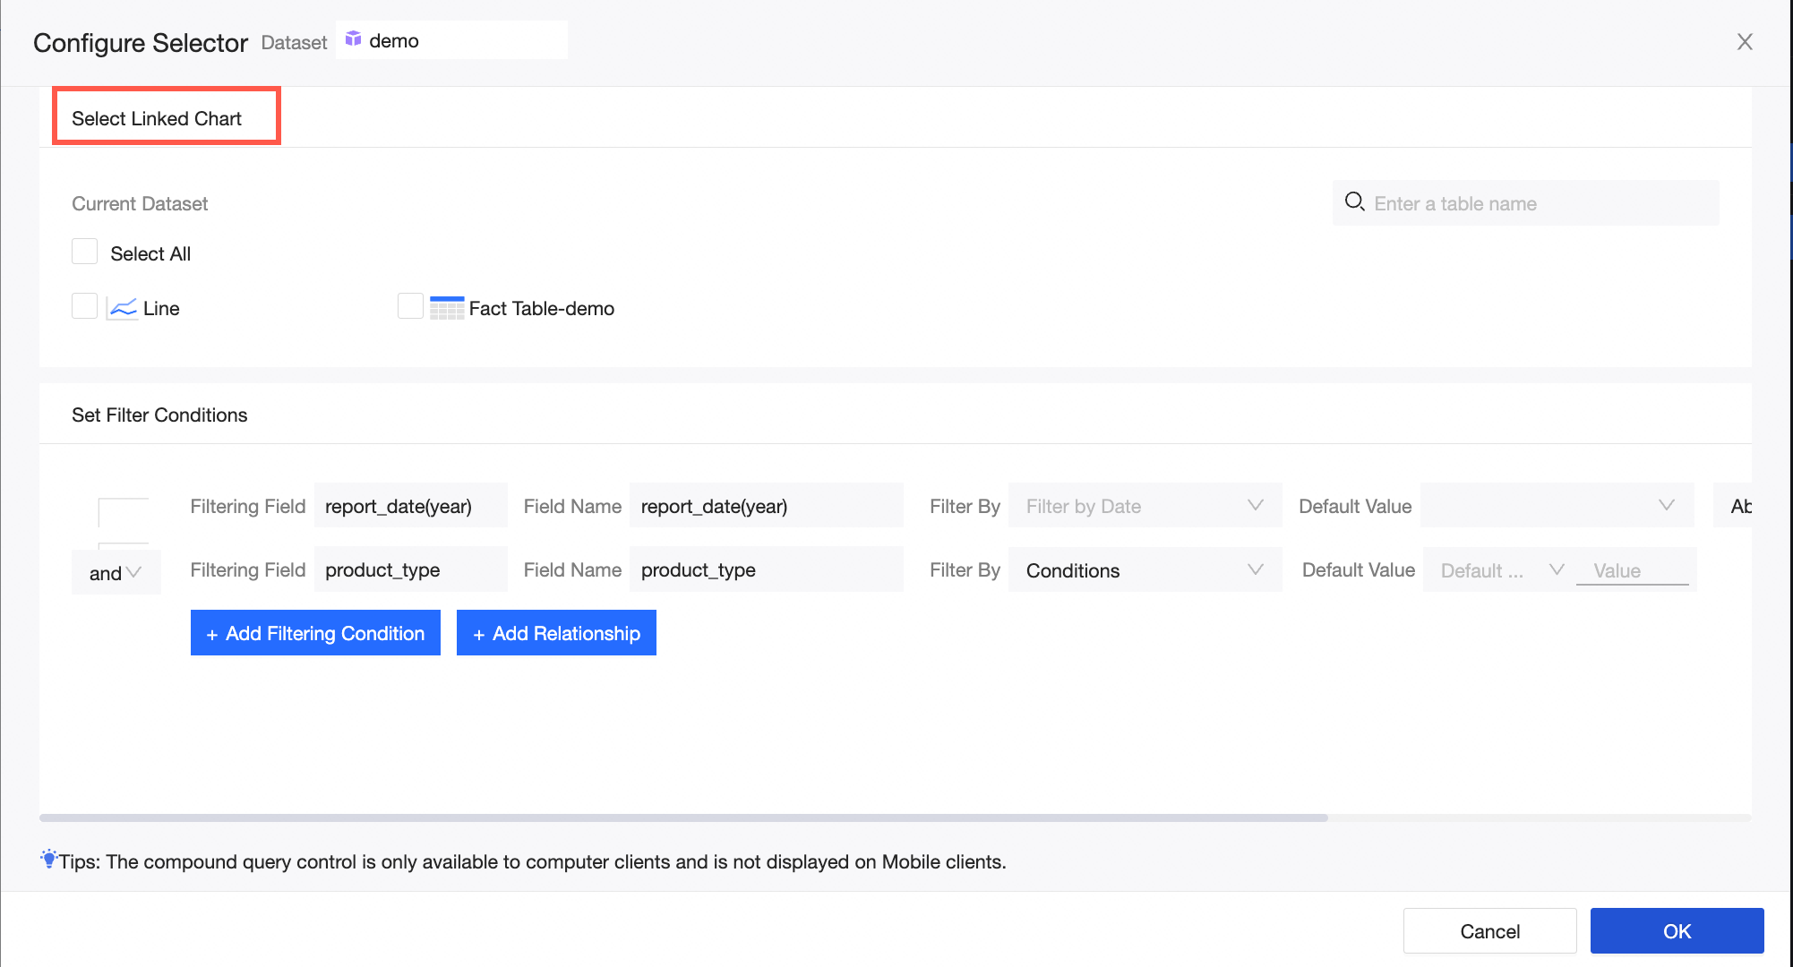Click Add Filtering Condition button
The height and width of the screenshot is (967, 1793).
coord(315,633)
